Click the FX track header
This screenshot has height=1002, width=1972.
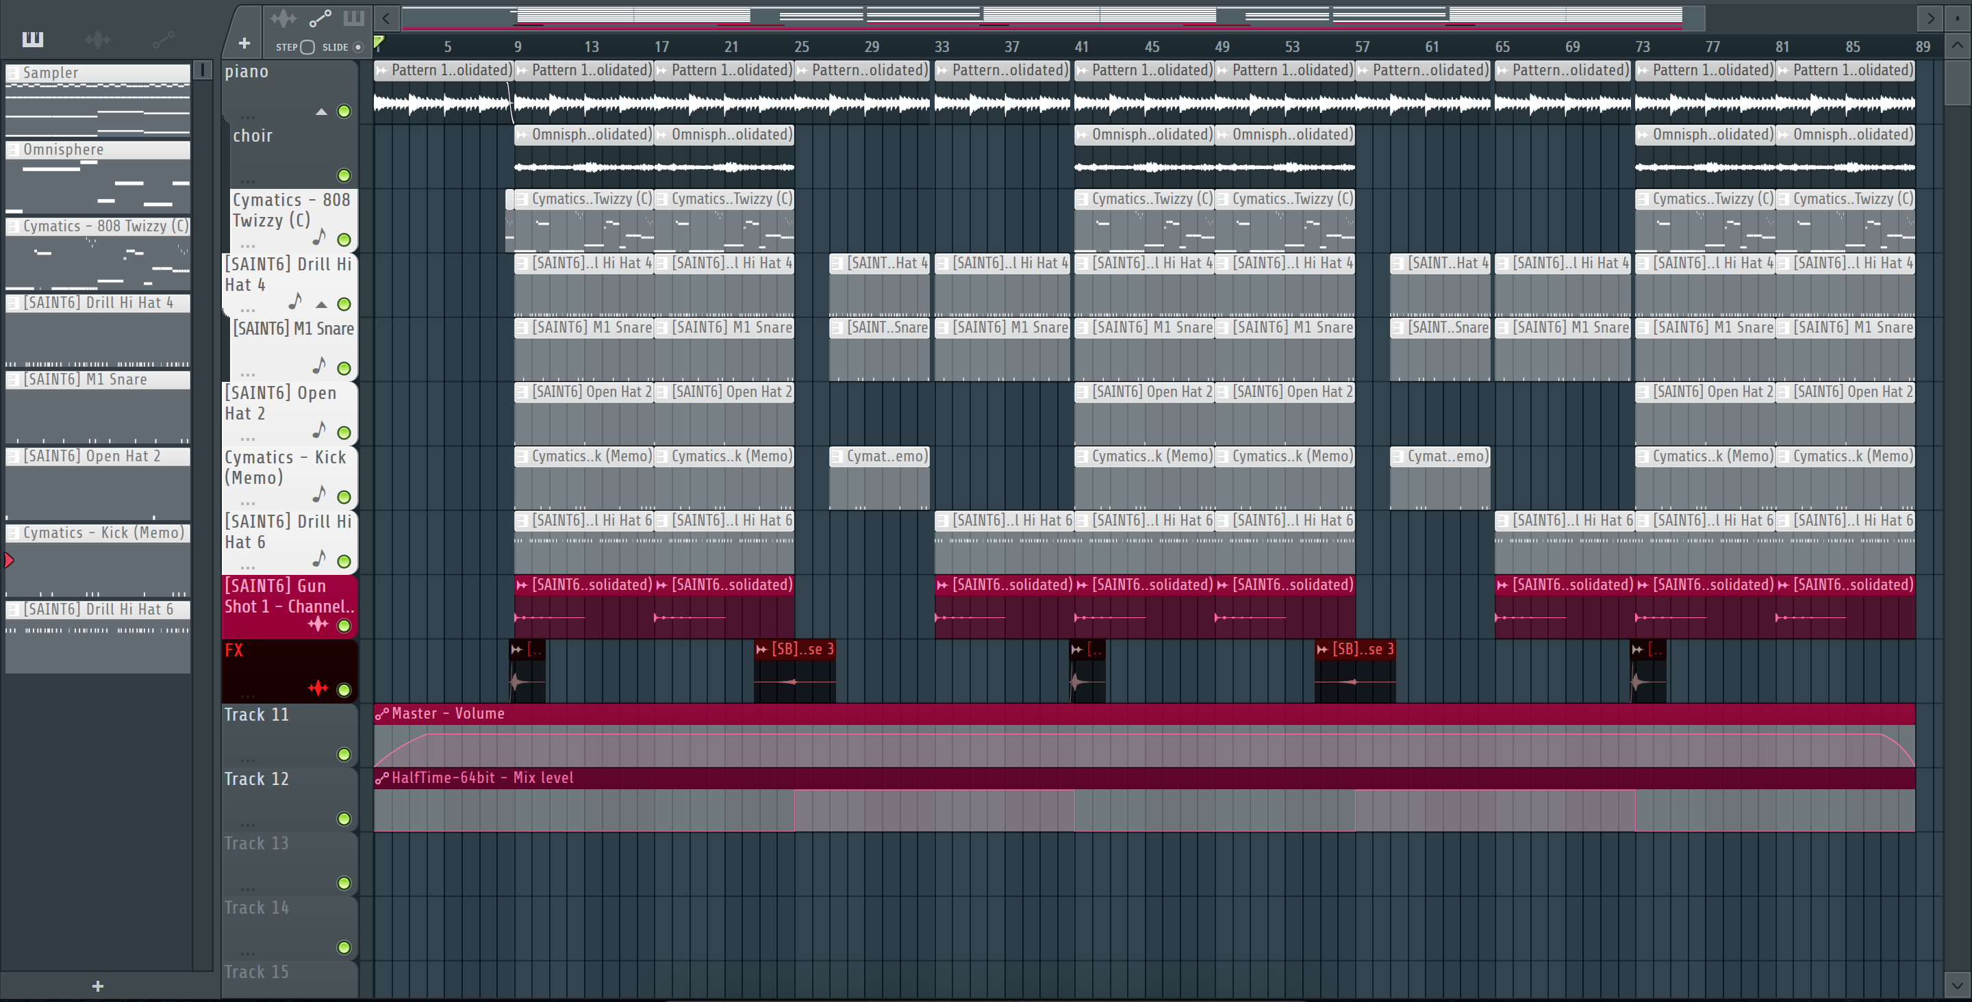[x=290, y=671]
